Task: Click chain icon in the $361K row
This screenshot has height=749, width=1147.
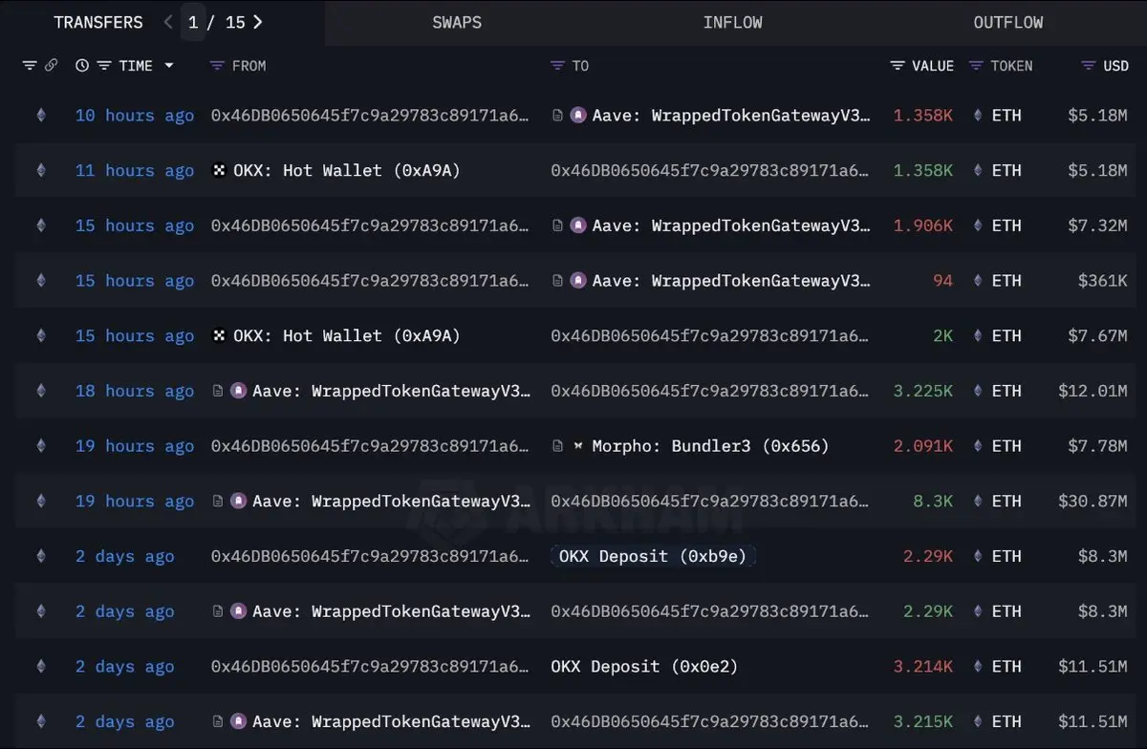Action: pyautogui.click(x=40, y=281)
